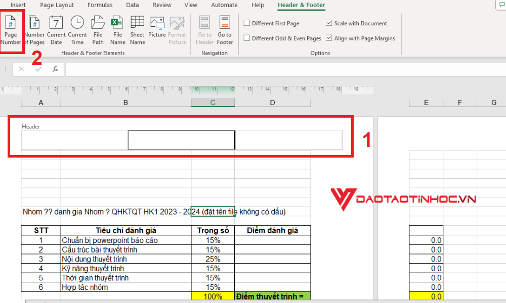
Task: Select column C header
Action: [x=213, y=103]
